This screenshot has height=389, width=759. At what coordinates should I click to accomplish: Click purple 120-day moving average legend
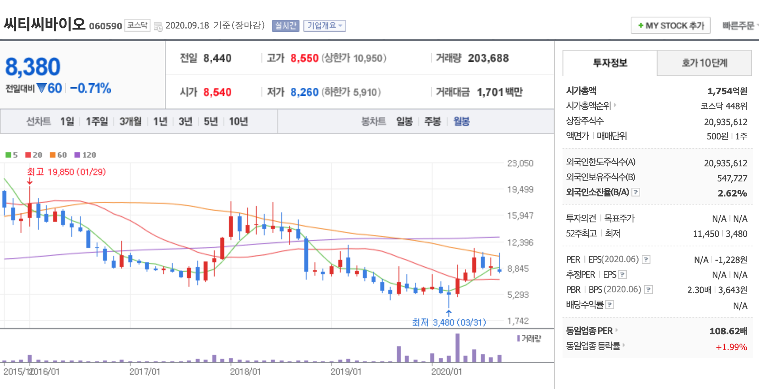pos(85,155)
